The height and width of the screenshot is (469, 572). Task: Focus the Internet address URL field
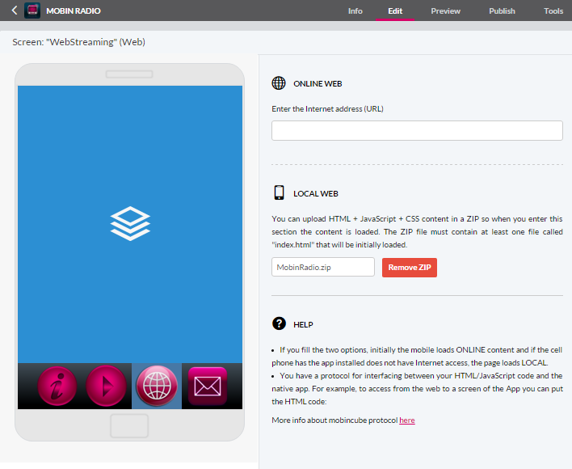(417, 131)
